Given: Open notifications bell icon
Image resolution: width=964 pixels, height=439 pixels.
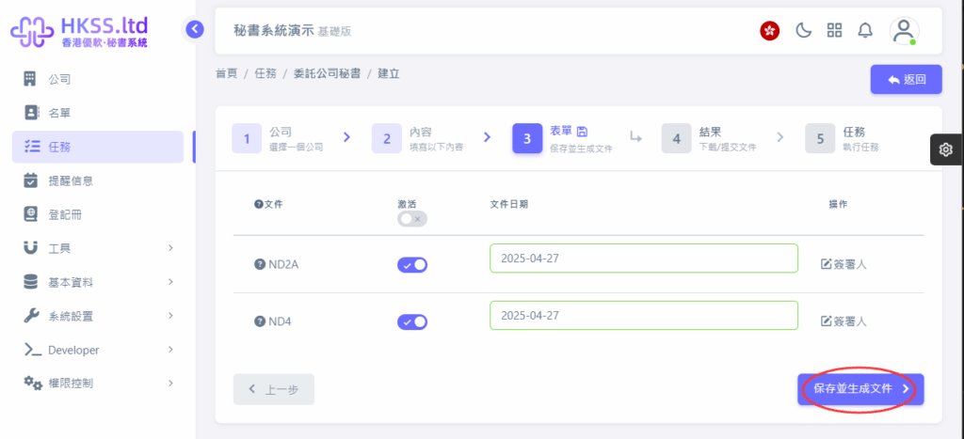Looking at the screenshot, I should click(x=865, y=30).
